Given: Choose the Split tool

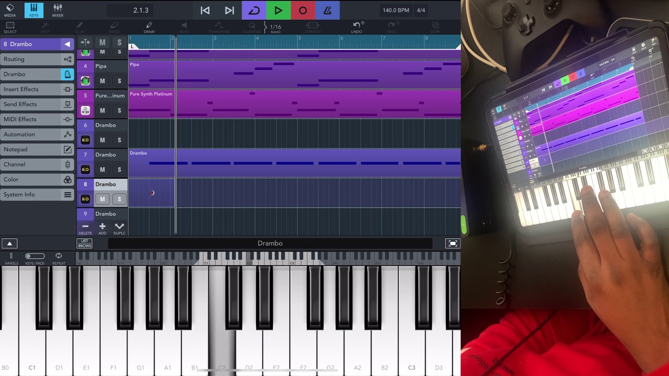Looking at the screenshot, I should (45, 28).
